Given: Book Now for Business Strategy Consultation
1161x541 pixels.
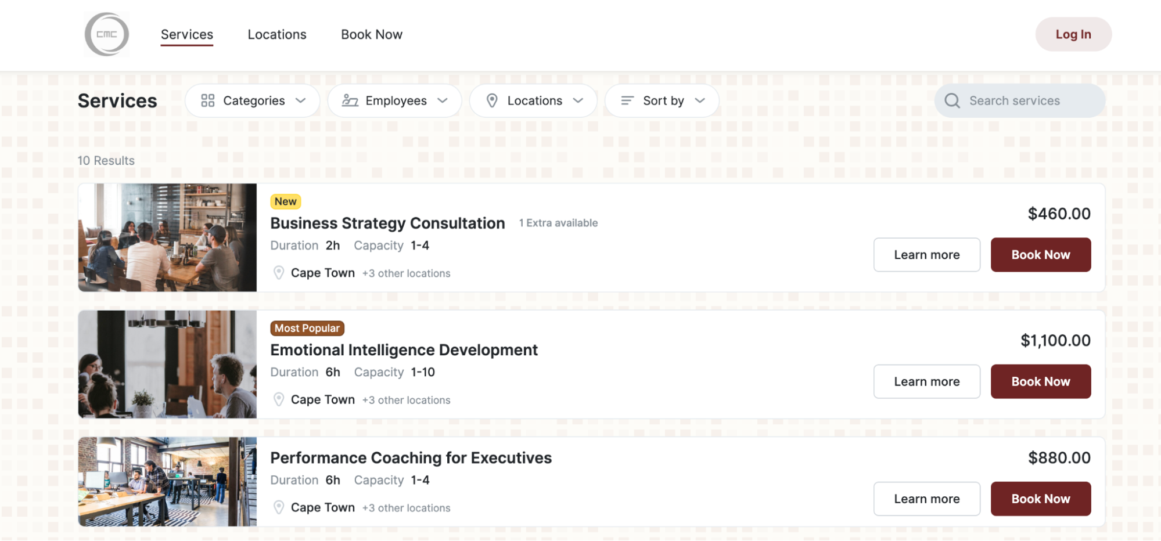Looking at the screenshot, I should click(1041, 255).
